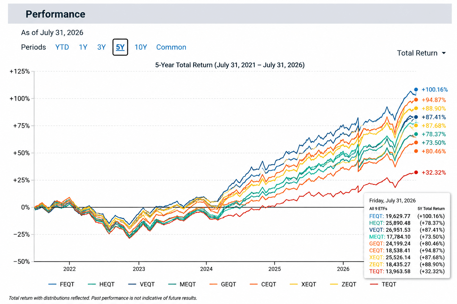Click the +25% y-axis label
Viewport: 457px width, 304px height.
(21, 180)
